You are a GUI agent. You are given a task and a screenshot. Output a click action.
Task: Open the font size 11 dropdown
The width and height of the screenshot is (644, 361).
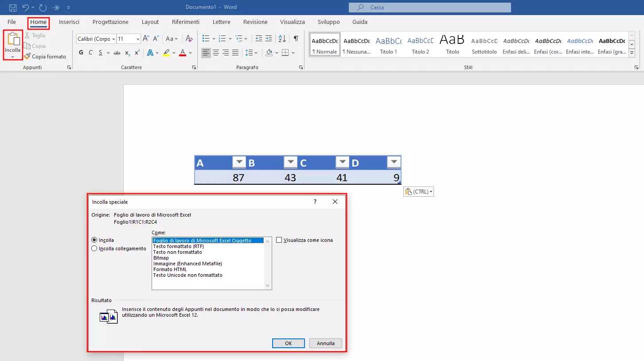pyautogui.click(x=138, y=39)
